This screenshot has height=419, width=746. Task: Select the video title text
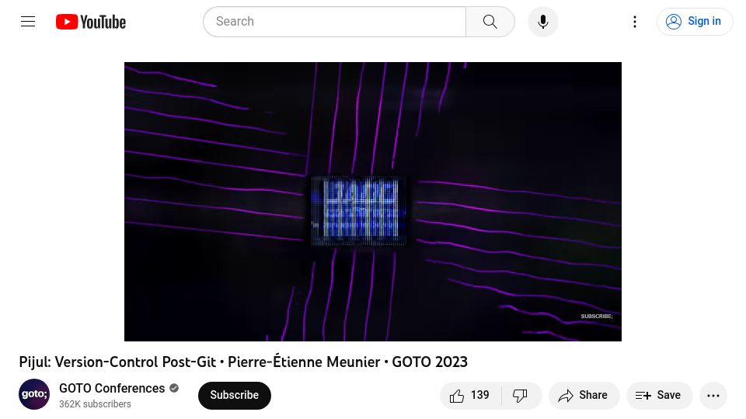point(243,362)
